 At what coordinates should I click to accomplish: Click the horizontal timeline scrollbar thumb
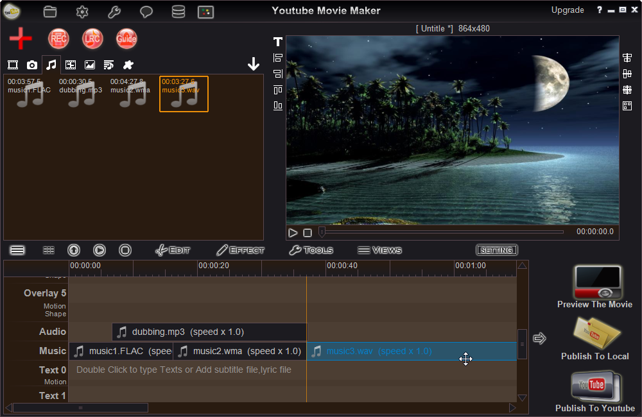click(x=80, y=407)
